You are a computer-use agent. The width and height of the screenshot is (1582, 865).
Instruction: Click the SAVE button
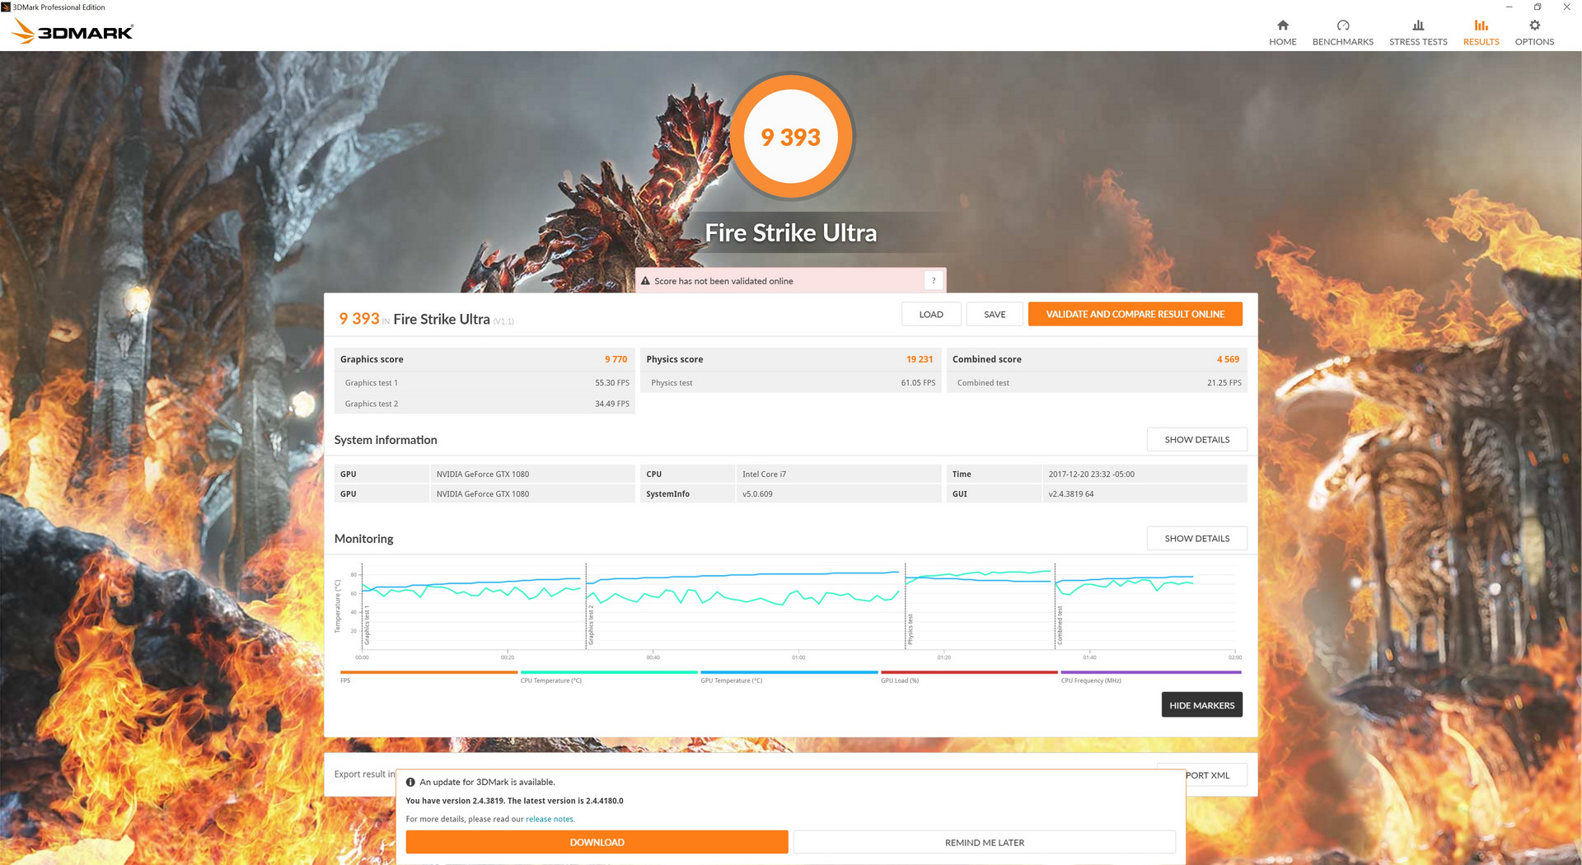995,314
